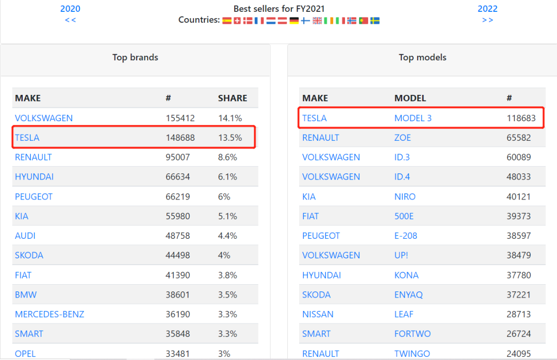Open TESLA in the Top brands table
Screen dimensions: 557x360
(27, 138)
